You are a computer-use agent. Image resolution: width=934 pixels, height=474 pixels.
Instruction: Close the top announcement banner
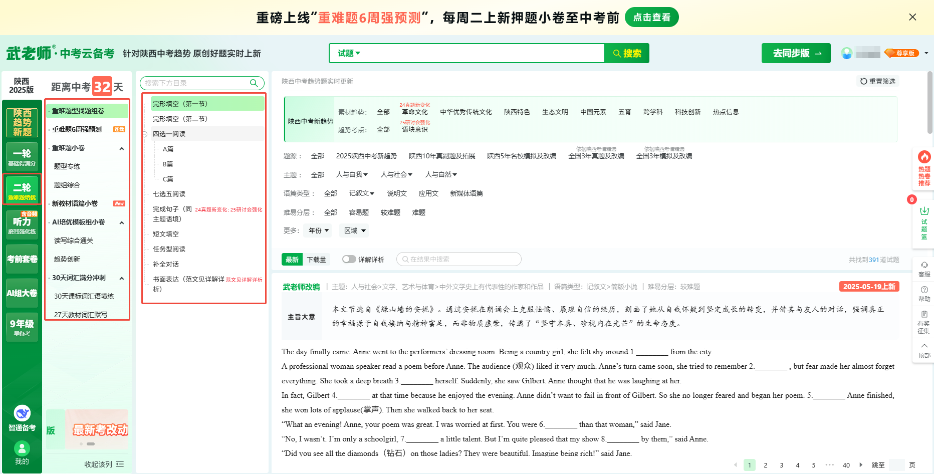pos(912,17)
